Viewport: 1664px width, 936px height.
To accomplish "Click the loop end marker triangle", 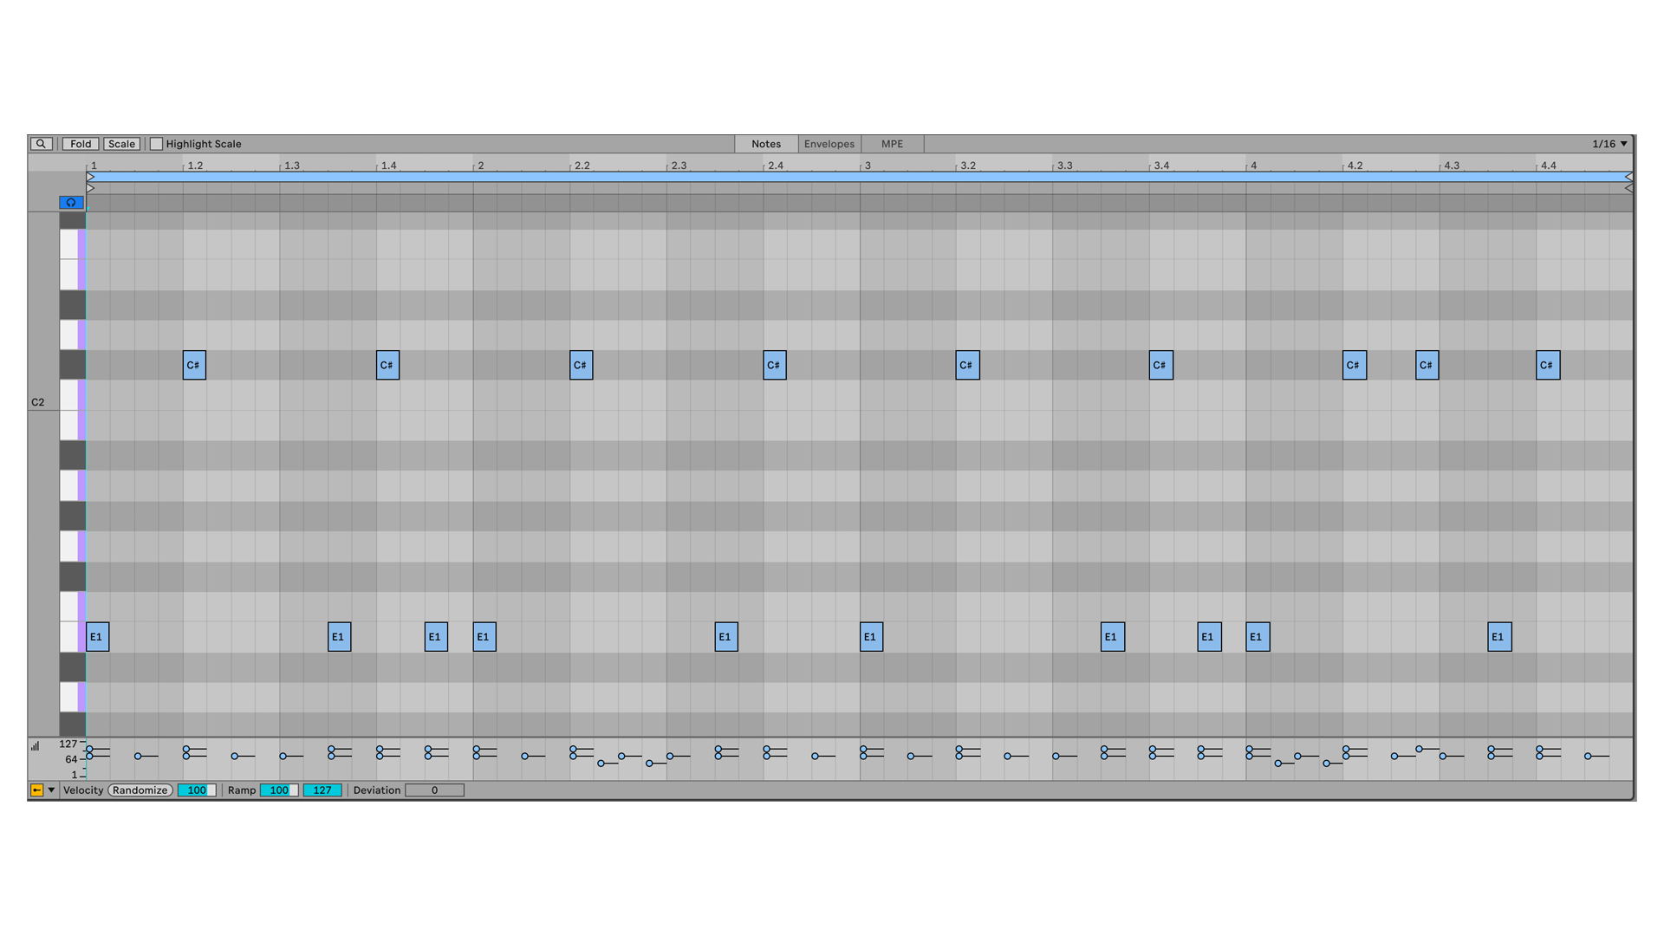I will 1628,177.
